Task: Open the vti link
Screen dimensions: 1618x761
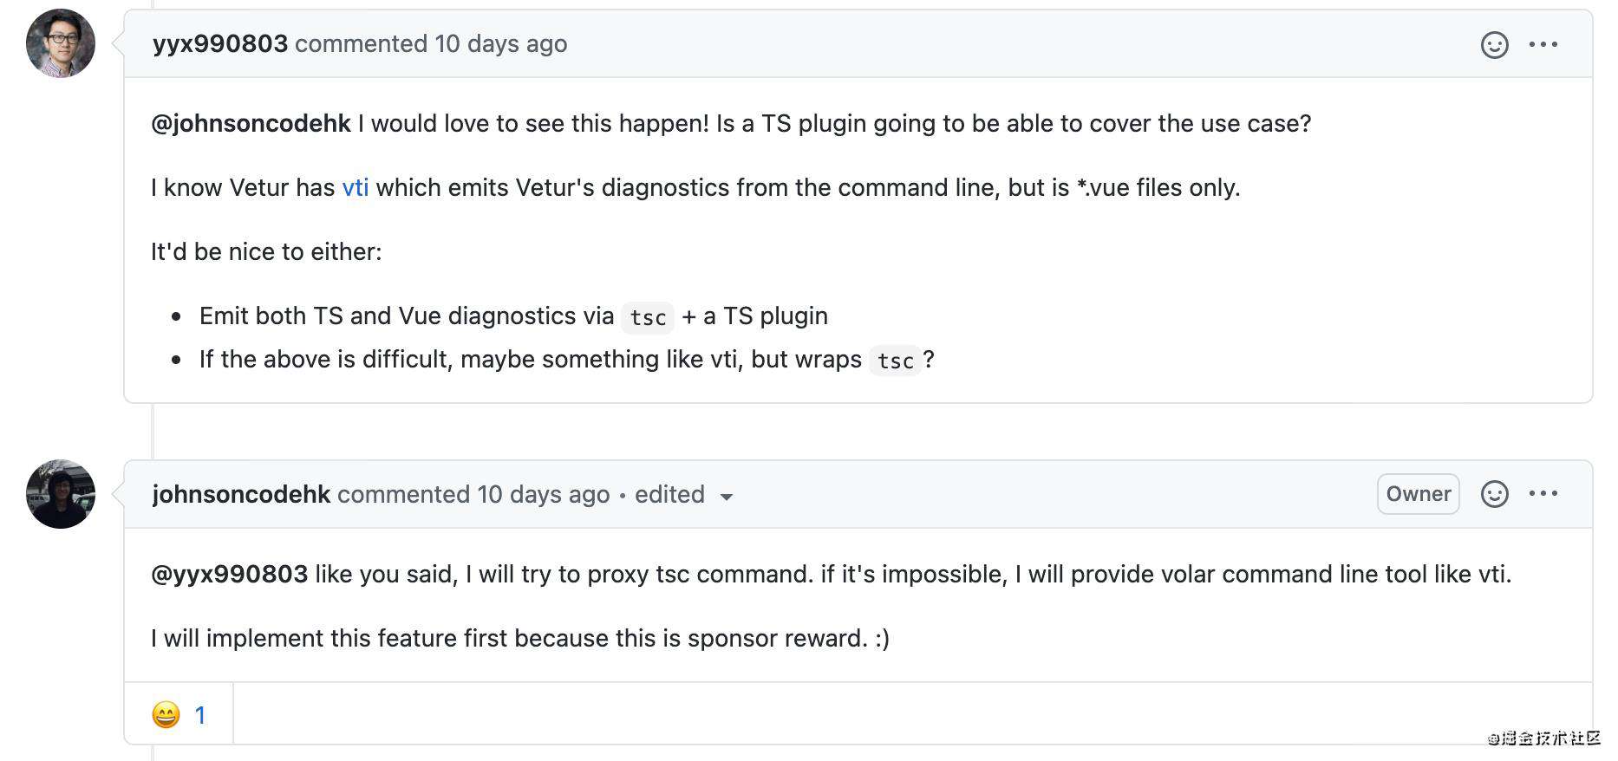Action: coord(356,187)
